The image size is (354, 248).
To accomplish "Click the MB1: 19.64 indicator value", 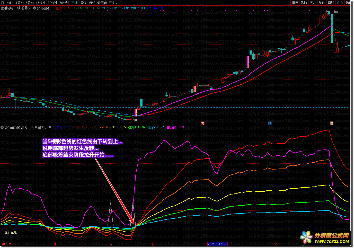I will (93, 8).
